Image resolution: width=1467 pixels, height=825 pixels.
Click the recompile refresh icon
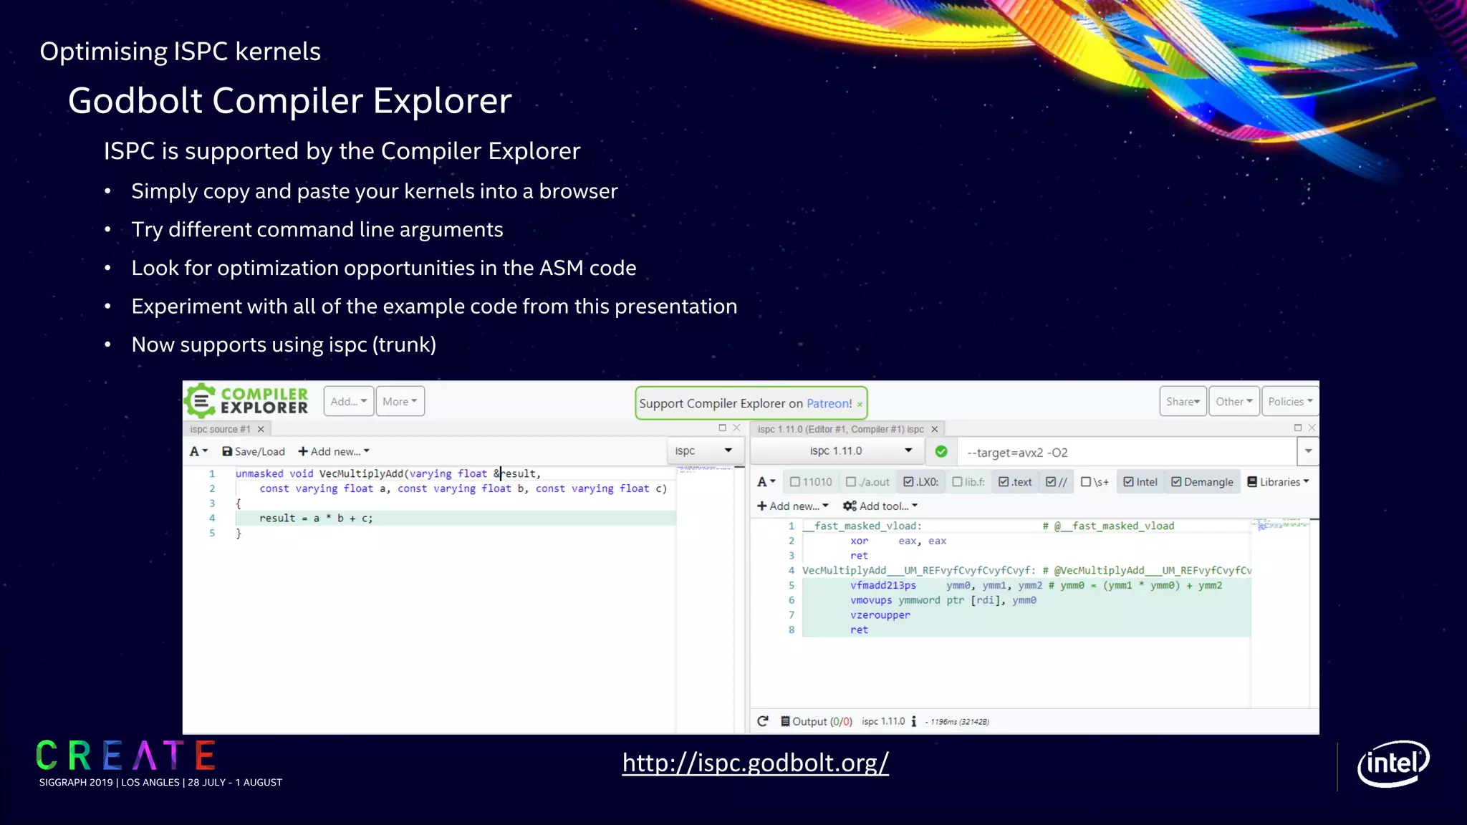763,721
